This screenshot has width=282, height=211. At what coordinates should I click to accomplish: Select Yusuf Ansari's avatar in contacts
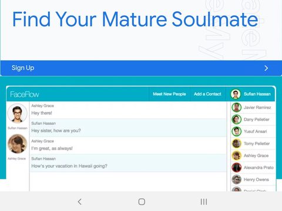click(x=236, y=131)
